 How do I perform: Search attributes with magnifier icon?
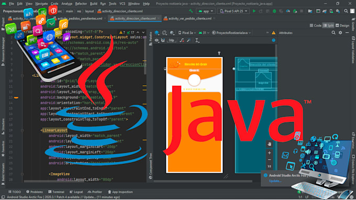point(333,32)
